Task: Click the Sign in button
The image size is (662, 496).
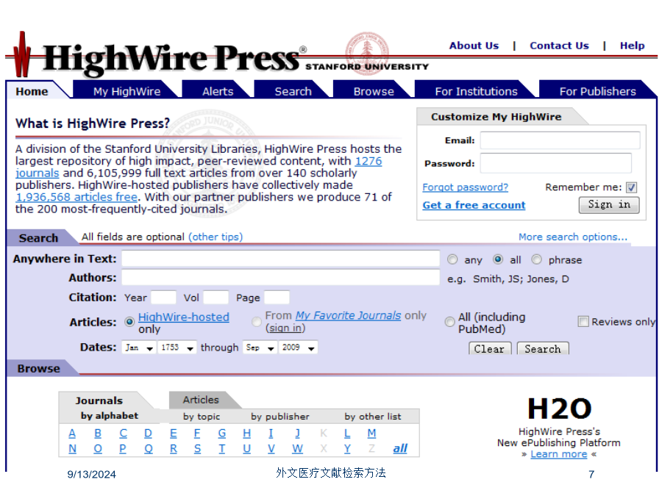Action: coord(609,205)
